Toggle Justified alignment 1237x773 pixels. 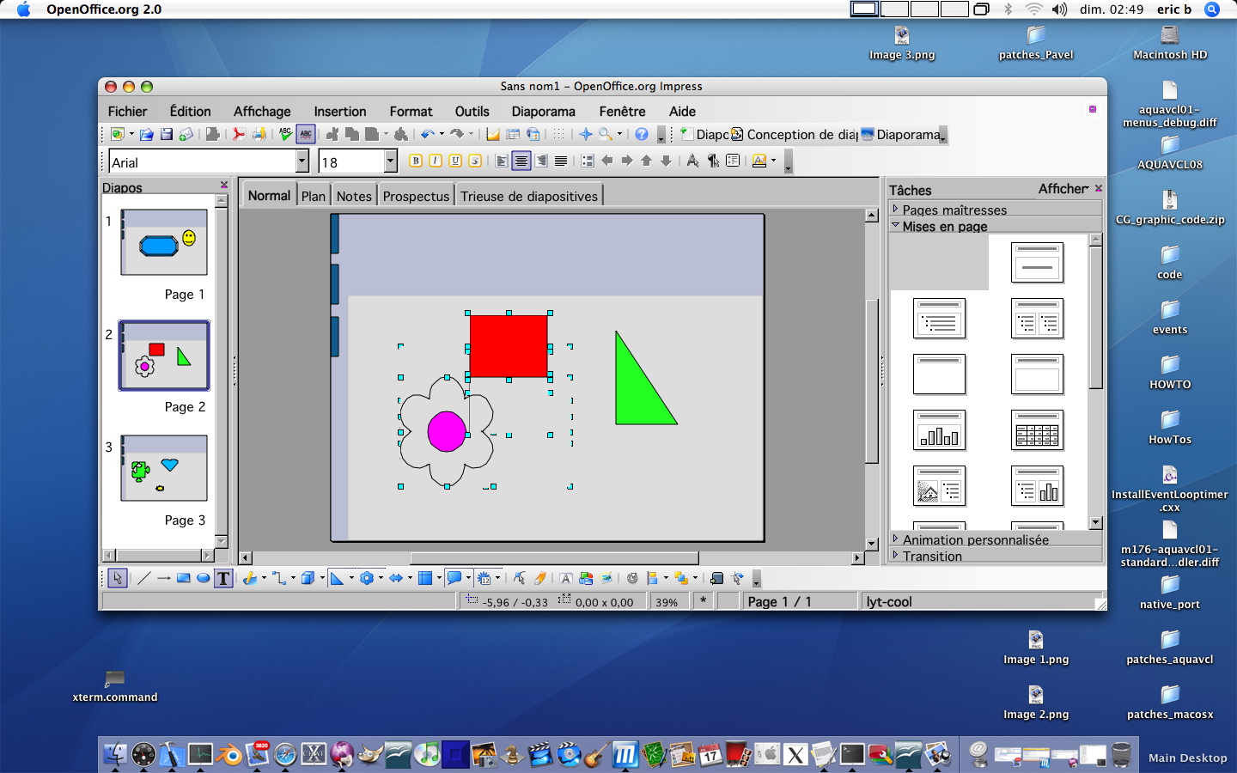click(x=561, y=161)
